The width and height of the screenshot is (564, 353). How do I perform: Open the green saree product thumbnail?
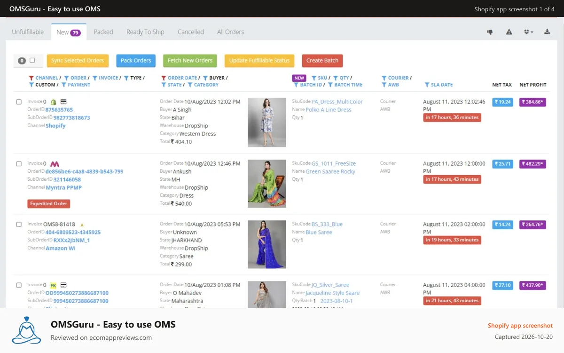click(x=267, y=184)
